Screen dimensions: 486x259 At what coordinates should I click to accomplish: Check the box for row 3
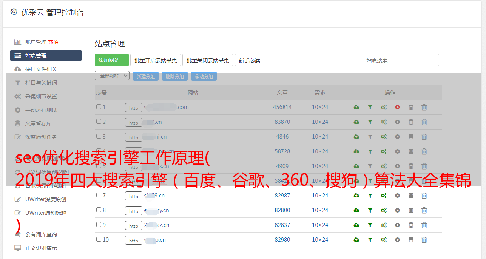pos(99,136)
